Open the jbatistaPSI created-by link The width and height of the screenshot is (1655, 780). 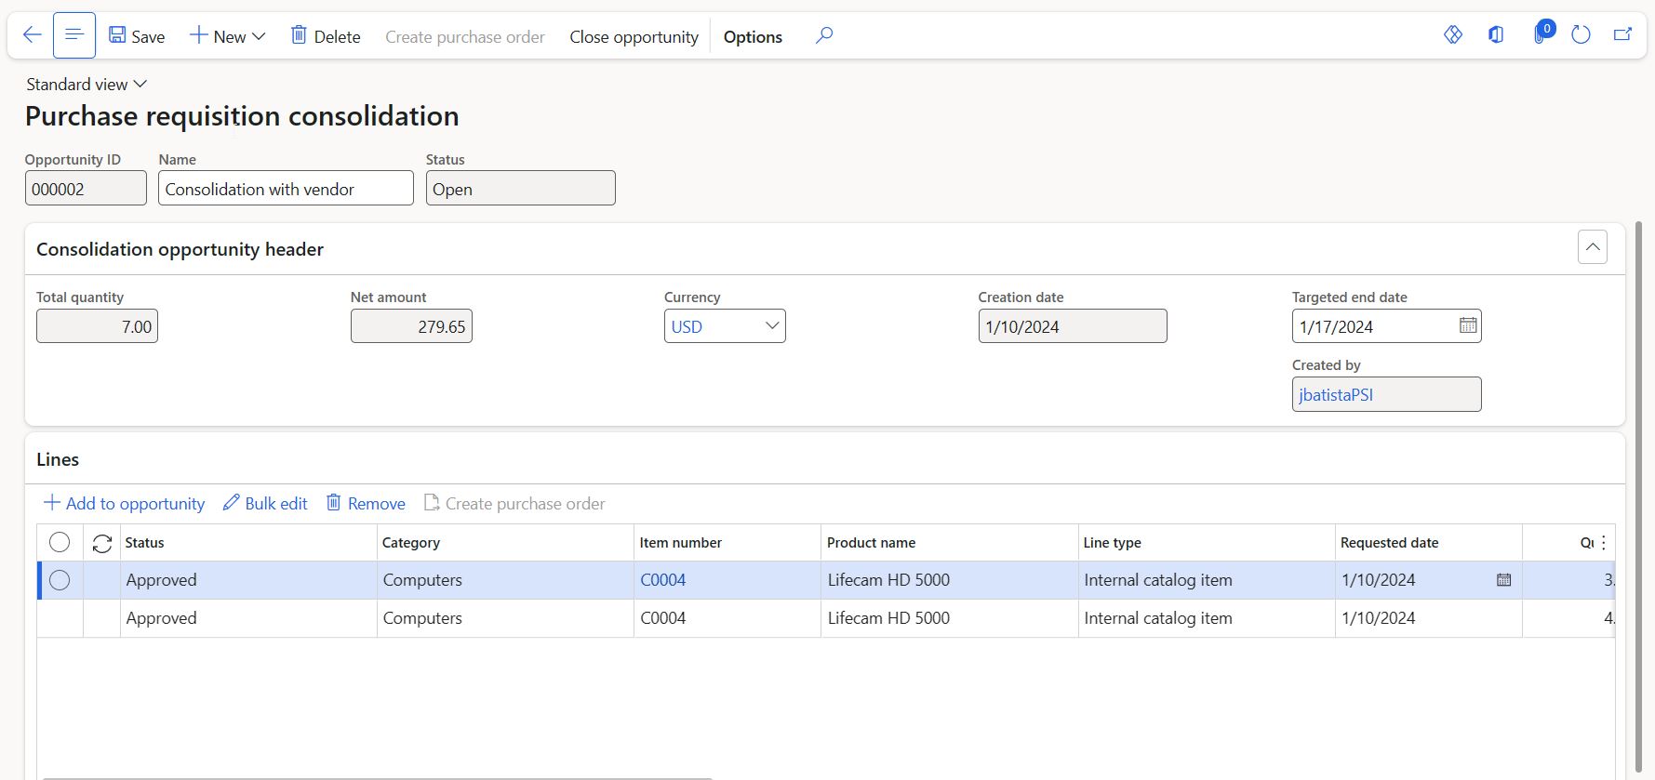[x=1336, y=394]
